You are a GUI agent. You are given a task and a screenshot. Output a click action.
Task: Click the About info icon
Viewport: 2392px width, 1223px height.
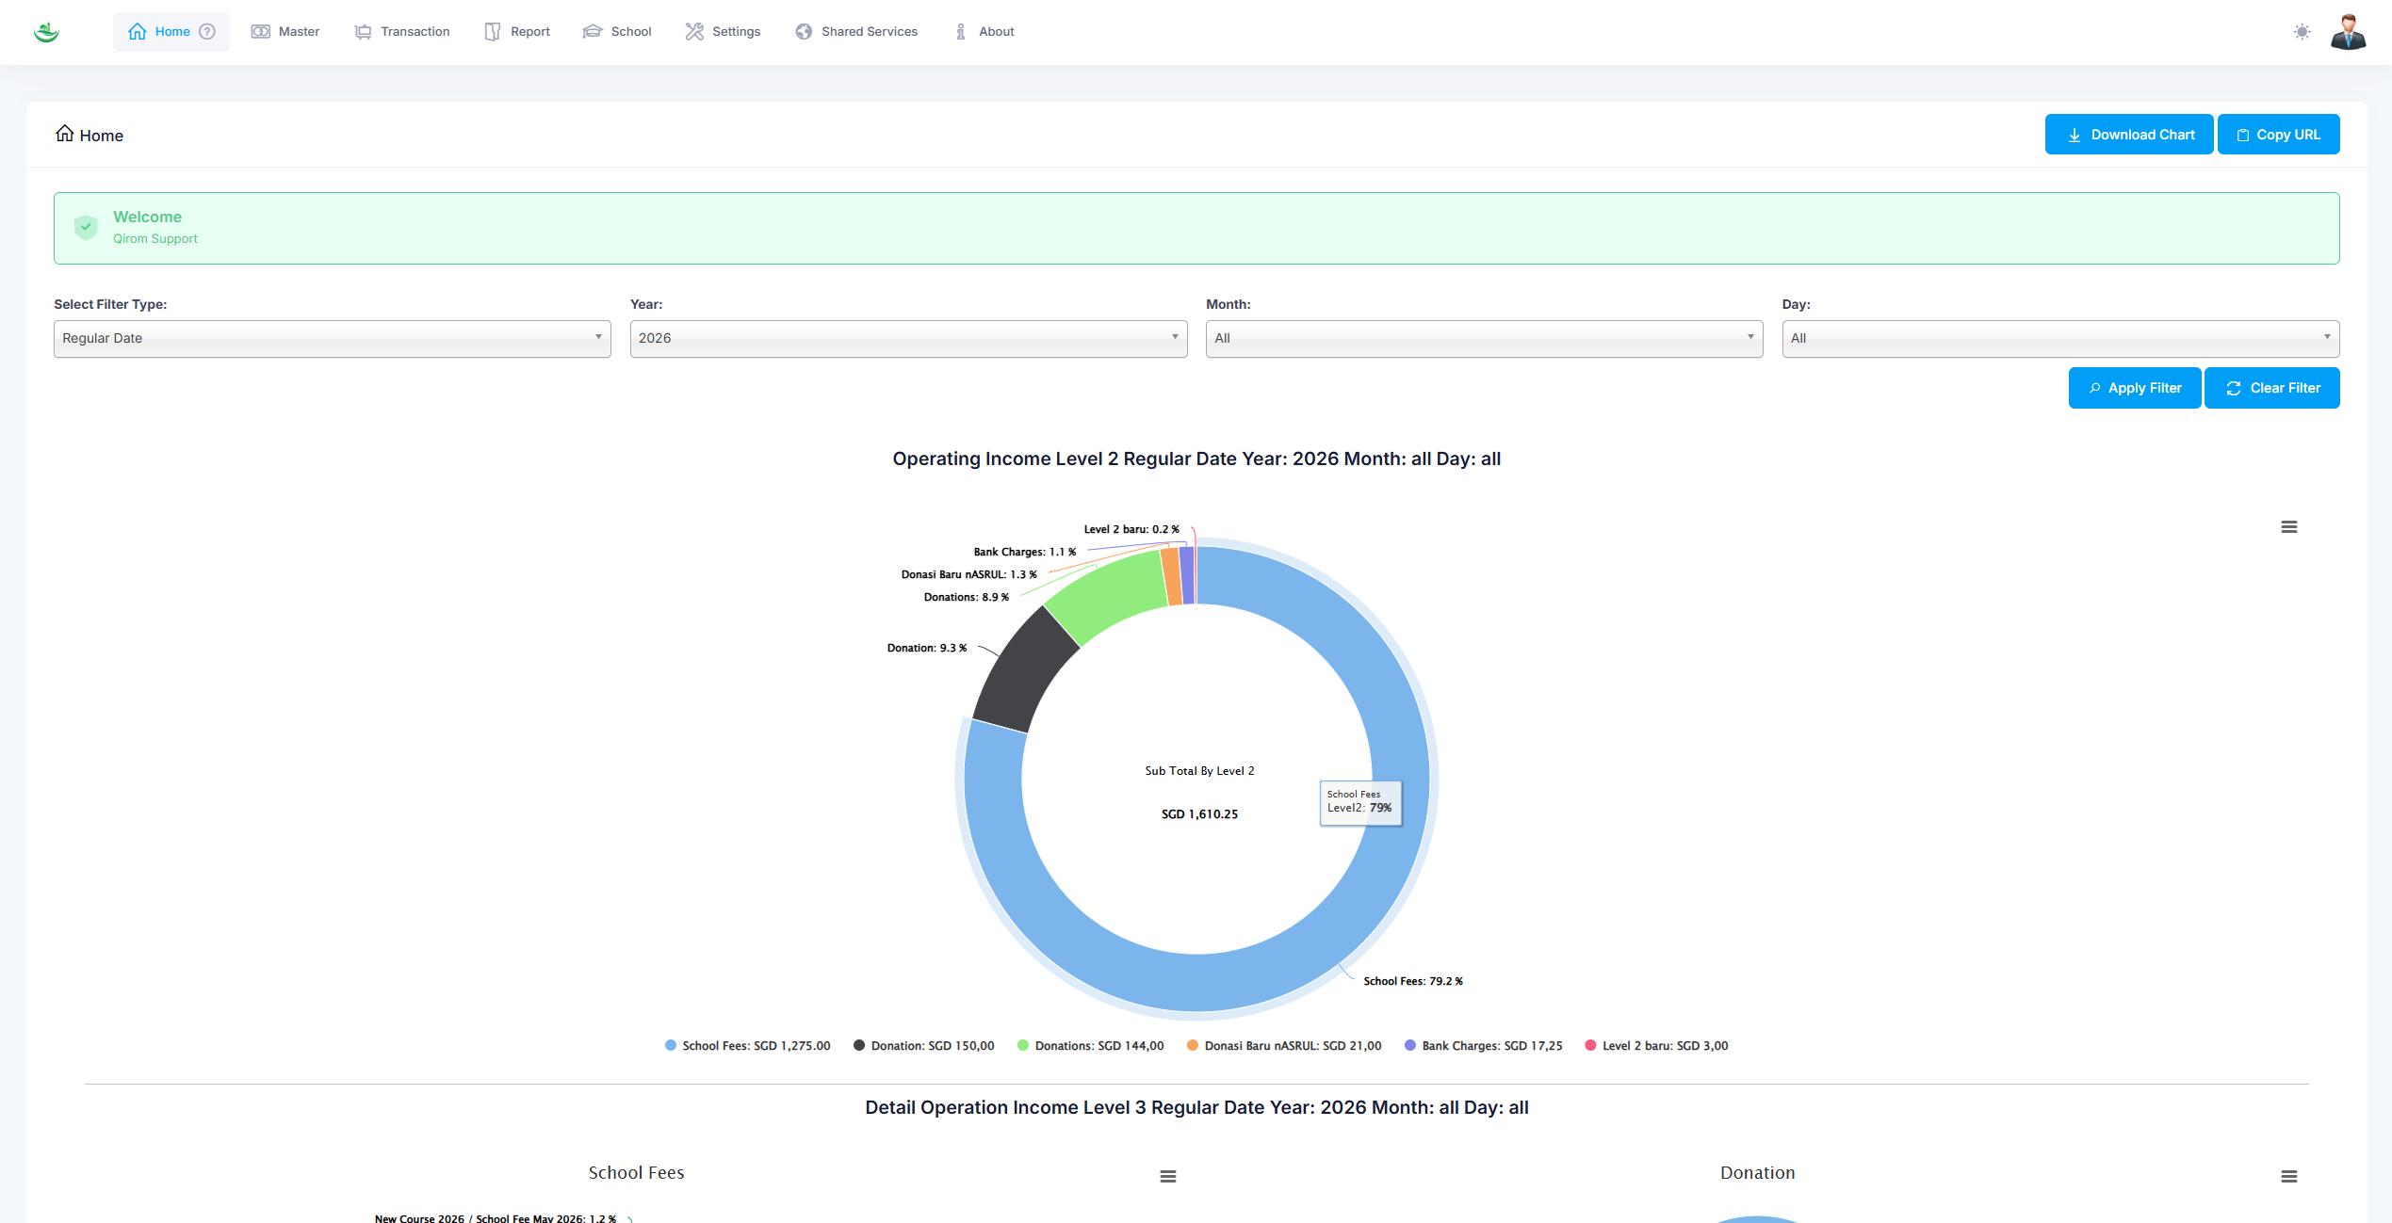pyautogui.click(x=960, y=31)
